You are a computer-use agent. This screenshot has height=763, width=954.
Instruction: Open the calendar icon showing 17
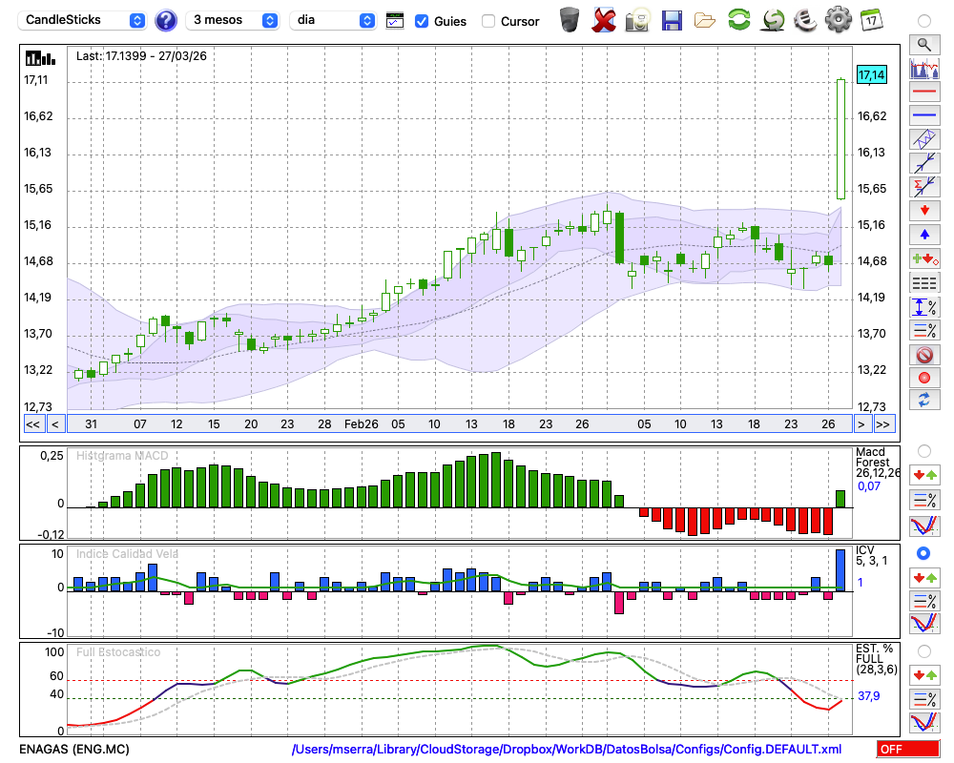(871, 20)
